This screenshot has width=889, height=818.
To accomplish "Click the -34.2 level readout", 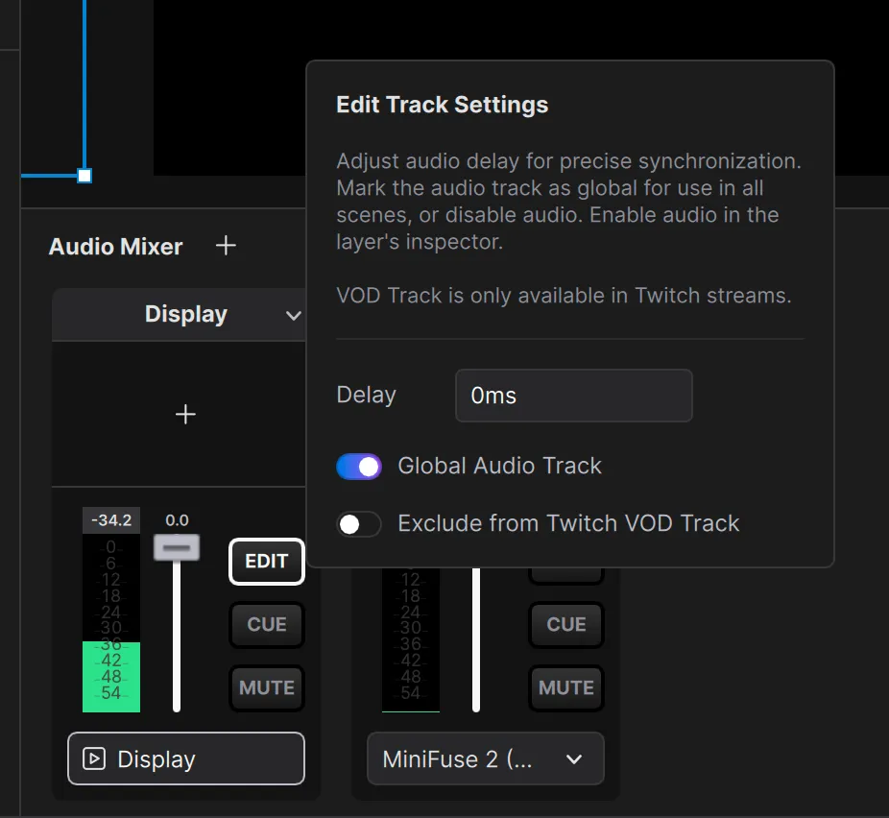I will (x=110, y=519).
